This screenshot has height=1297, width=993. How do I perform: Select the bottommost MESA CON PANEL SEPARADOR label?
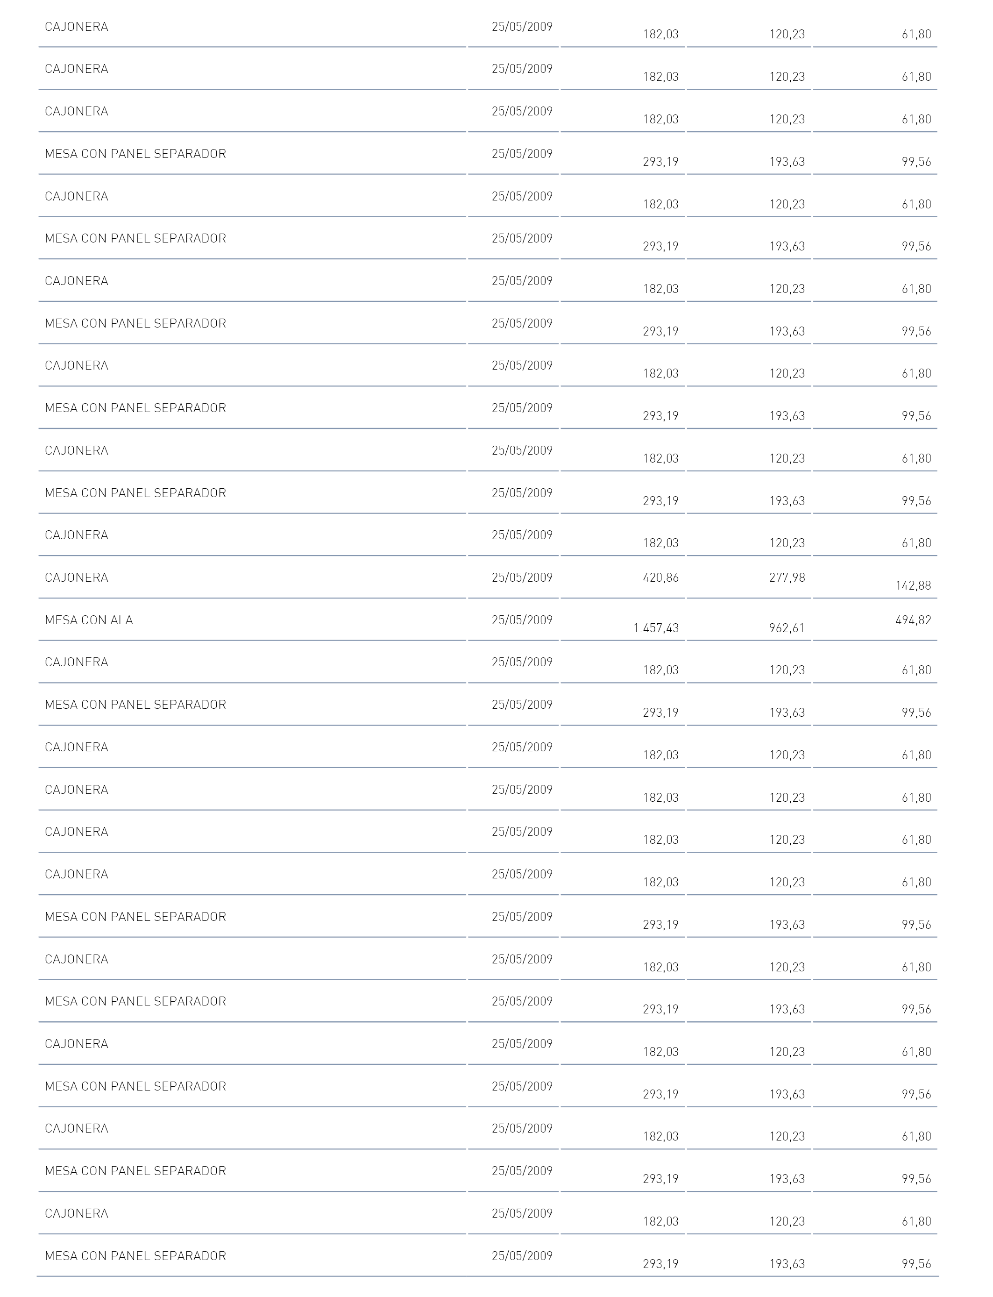(135, 1255)
